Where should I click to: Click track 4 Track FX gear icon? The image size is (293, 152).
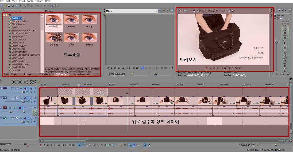(25, 118)
